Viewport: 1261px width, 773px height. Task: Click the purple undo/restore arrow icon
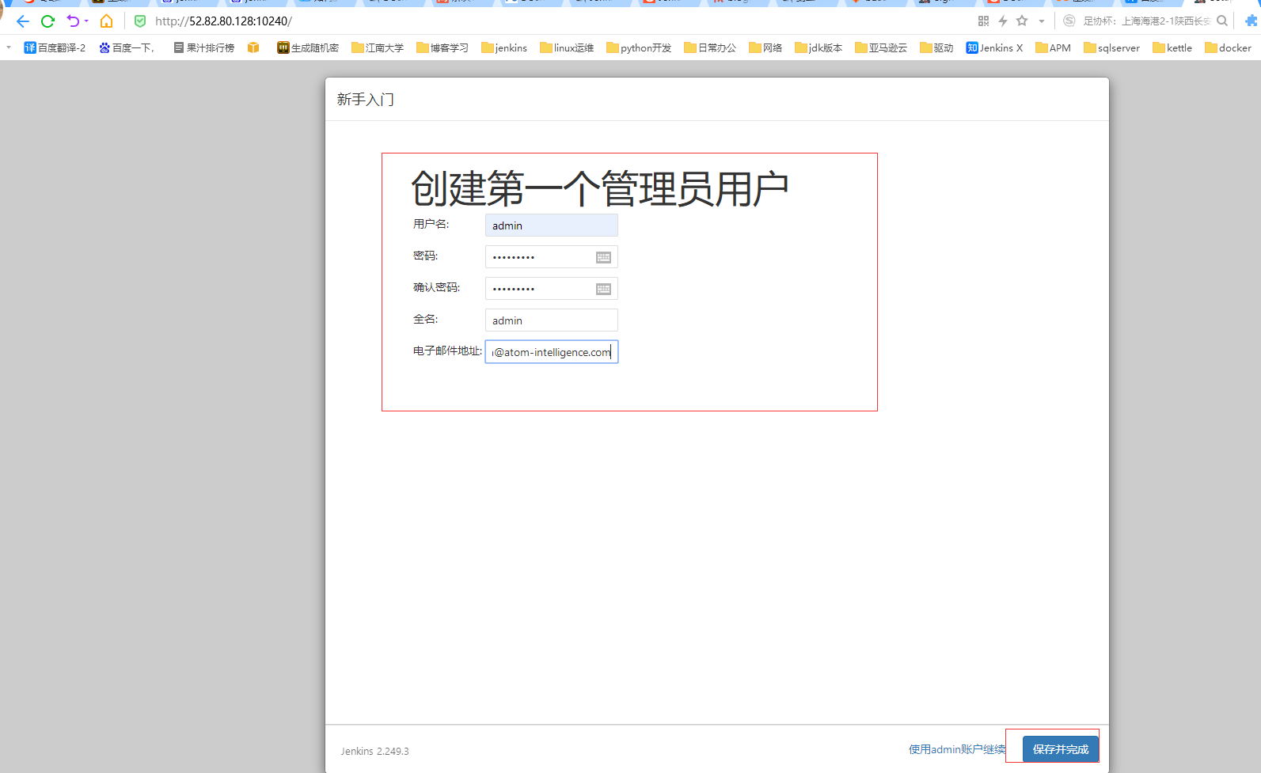(73, 21)
